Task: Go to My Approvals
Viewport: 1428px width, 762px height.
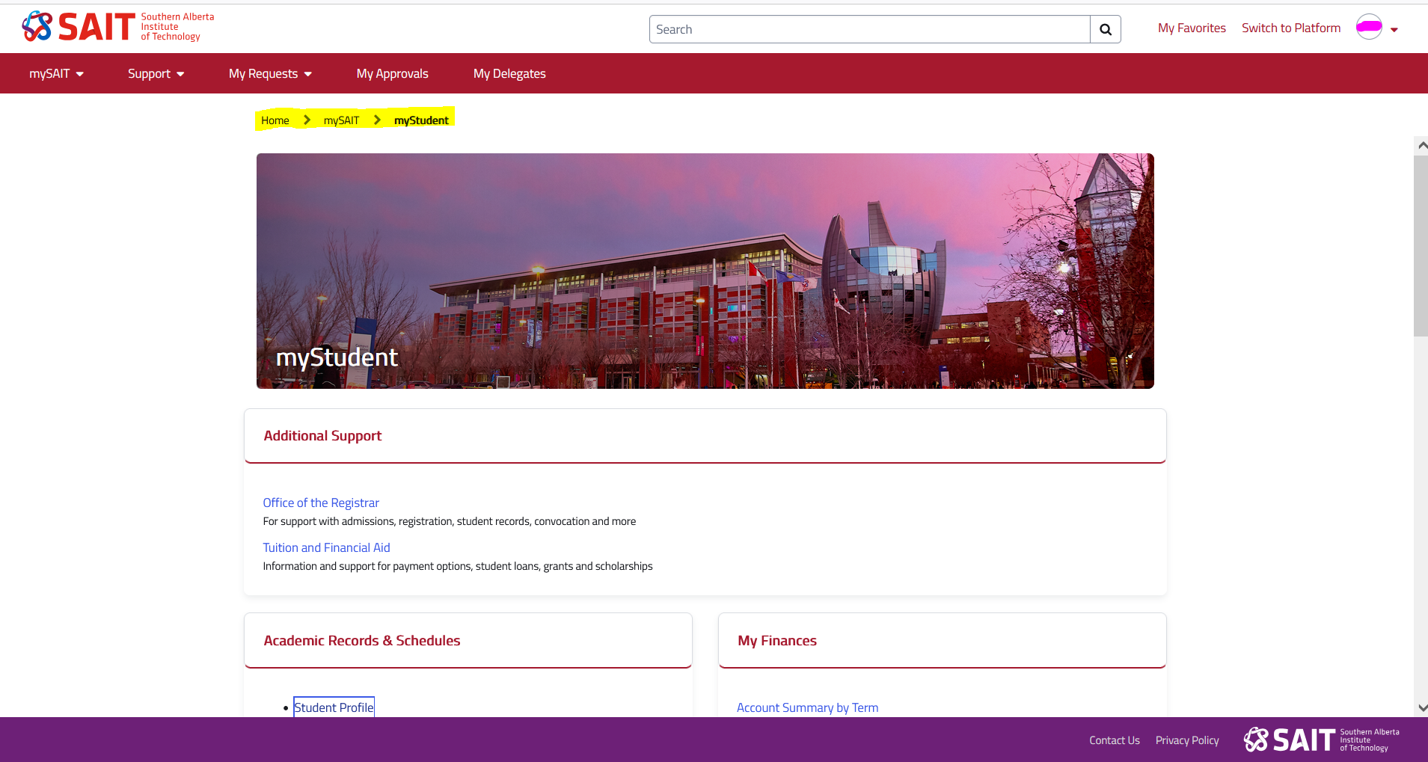Action: [392, 73]
